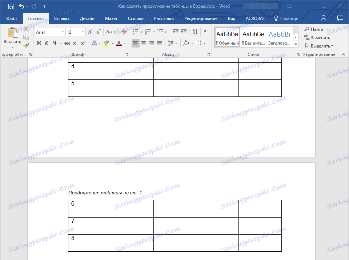Justify the paragraph text
The width and height of the screenshot is (349, 260).
[160, 43]
